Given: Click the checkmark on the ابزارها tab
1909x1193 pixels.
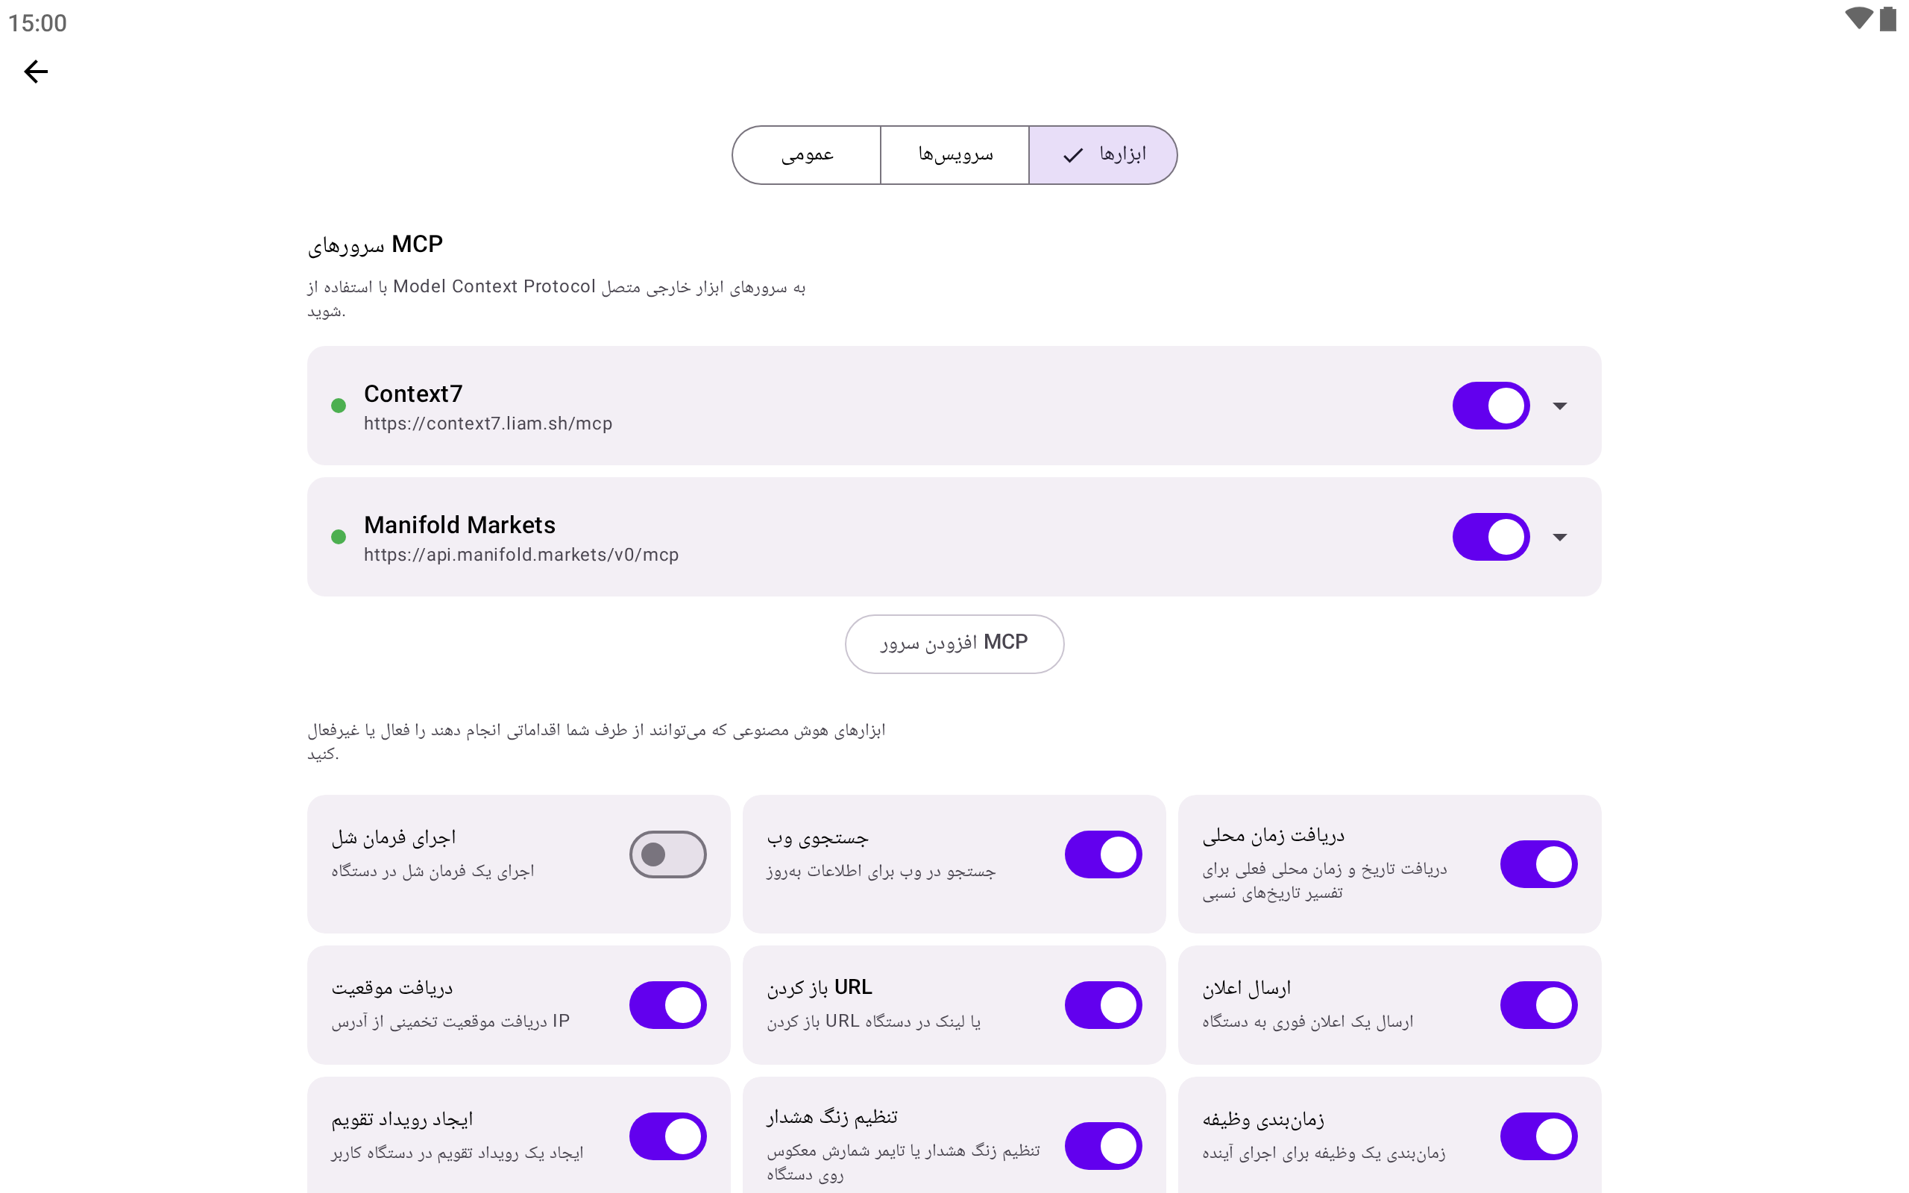Looking at the screenshot, I should point(1073,155).
